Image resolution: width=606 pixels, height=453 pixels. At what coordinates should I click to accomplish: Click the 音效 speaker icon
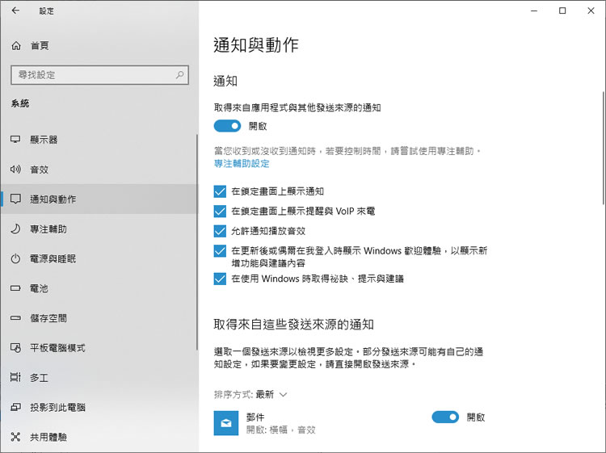pyautogui.click(x=15, y=169)
